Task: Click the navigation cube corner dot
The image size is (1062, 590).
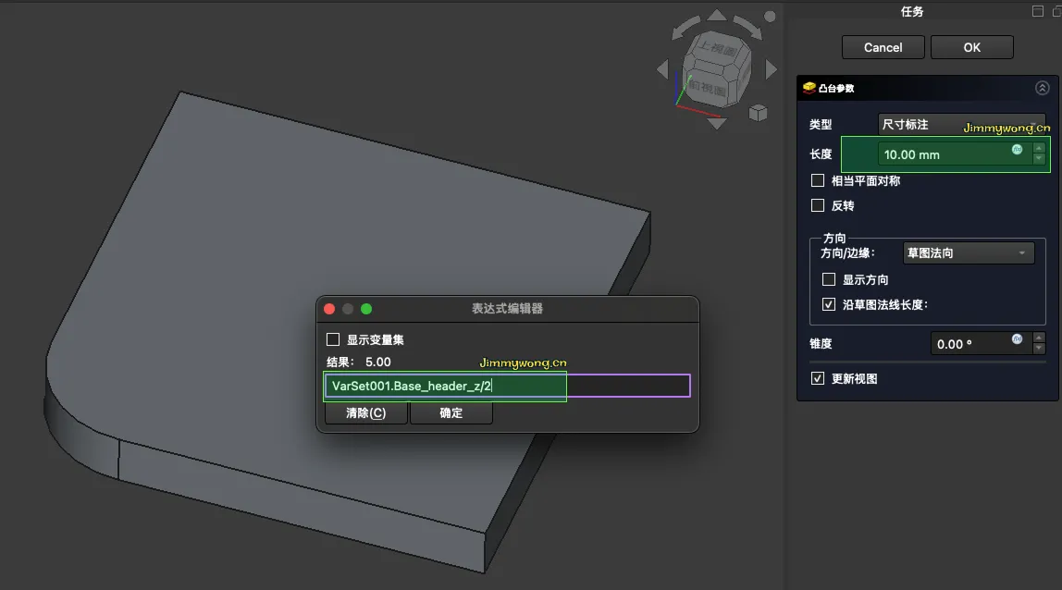Action: [x=769, y=16]
